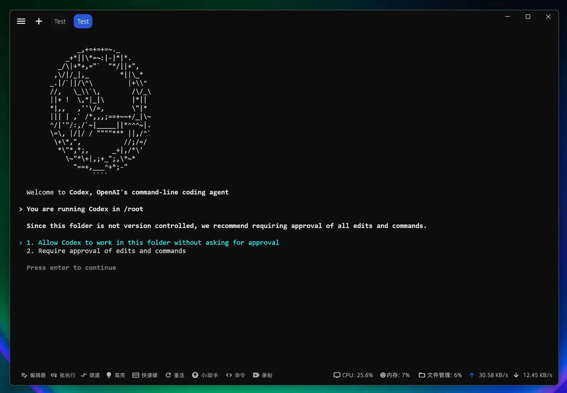Add a new session tab
This screenshot has height=393, width=567.
tap(39, 21)
